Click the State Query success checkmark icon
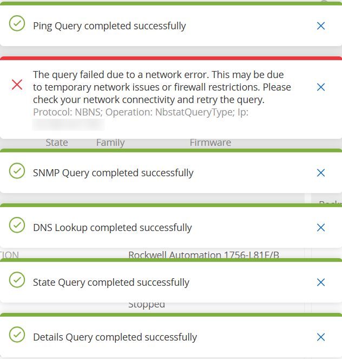Screen dimensions: 342x359 pos(17,280)
